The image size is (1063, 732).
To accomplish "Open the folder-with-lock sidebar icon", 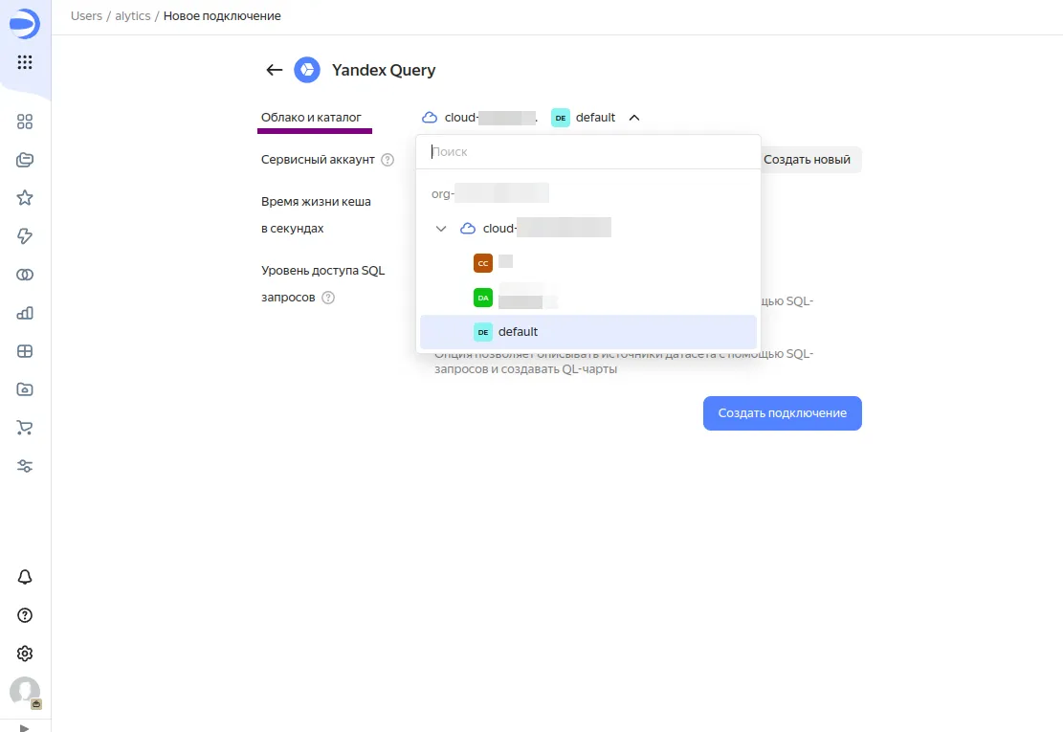I will tap(25, 389).
